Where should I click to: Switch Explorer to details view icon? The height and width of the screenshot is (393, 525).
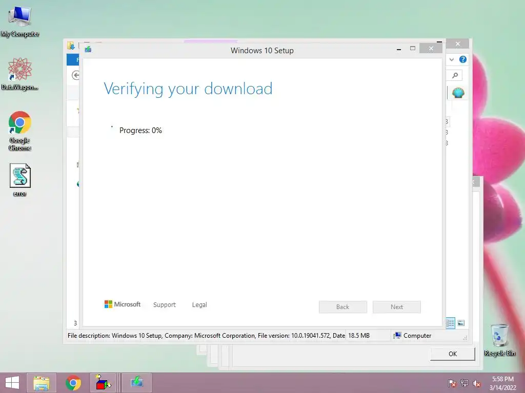(x=450, y=323)
